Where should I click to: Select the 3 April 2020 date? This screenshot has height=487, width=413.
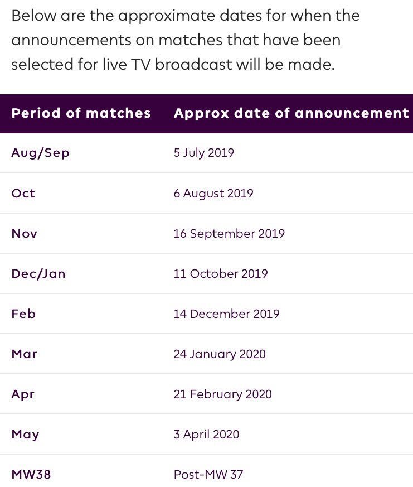206,435
